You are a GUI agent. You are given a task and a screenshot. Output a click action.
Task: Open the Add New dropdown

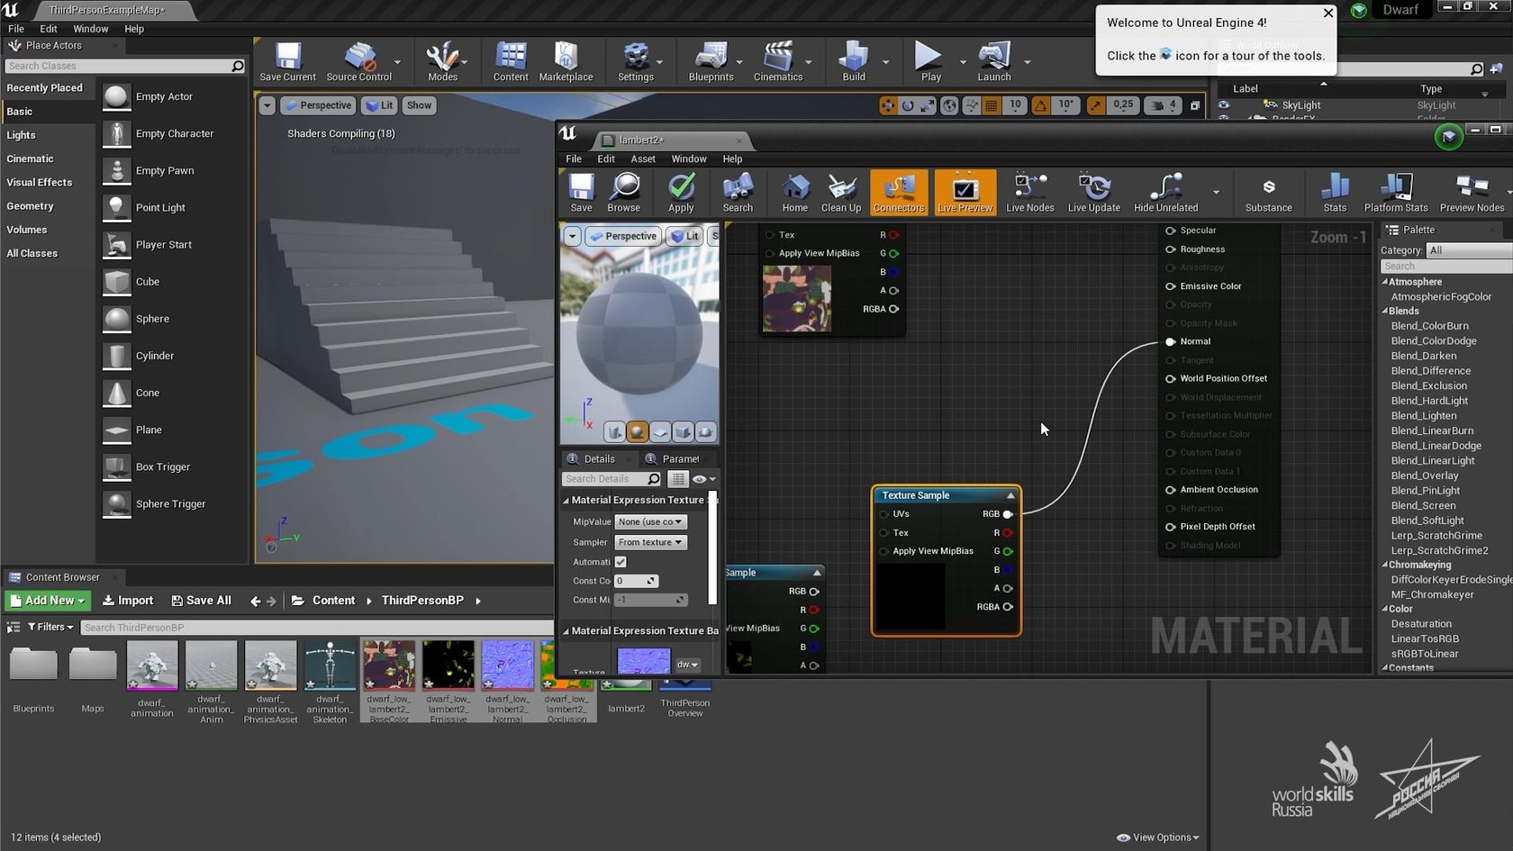coord(47,601)
